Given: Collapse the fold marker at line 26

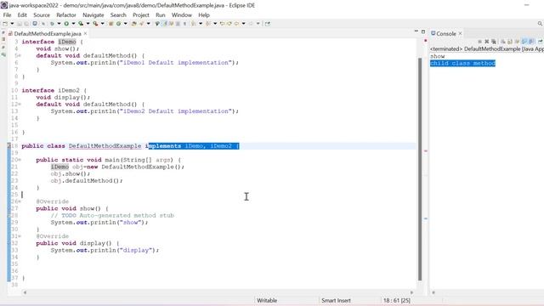Looking at the screenshot, I should click(20, 201).
